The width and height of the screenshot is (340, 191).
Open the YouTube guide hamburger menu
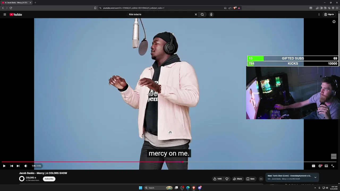(x=5, y=15)
